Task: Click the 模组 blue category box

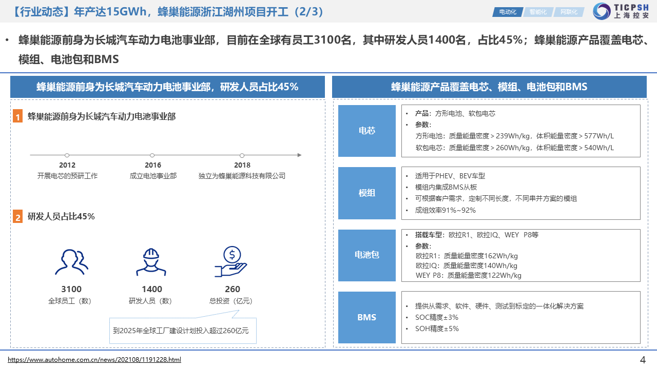Action: 366,193
